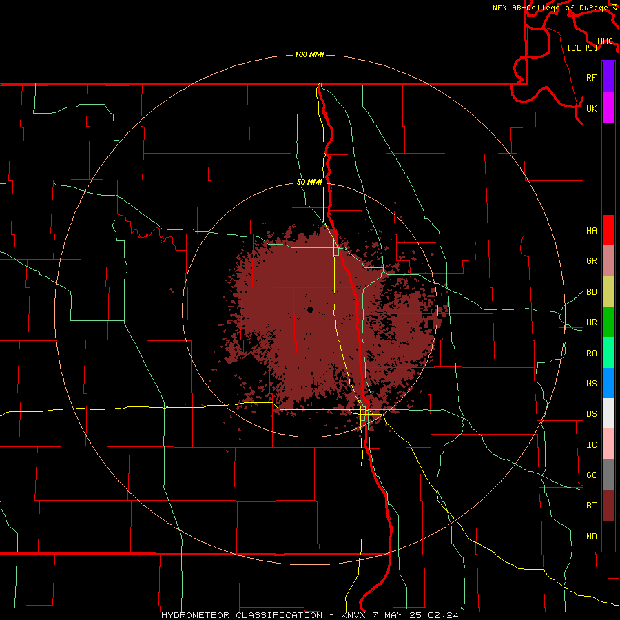Pick the HR green legend swatch
Screen dimensions: 620x620
[608, 322]
